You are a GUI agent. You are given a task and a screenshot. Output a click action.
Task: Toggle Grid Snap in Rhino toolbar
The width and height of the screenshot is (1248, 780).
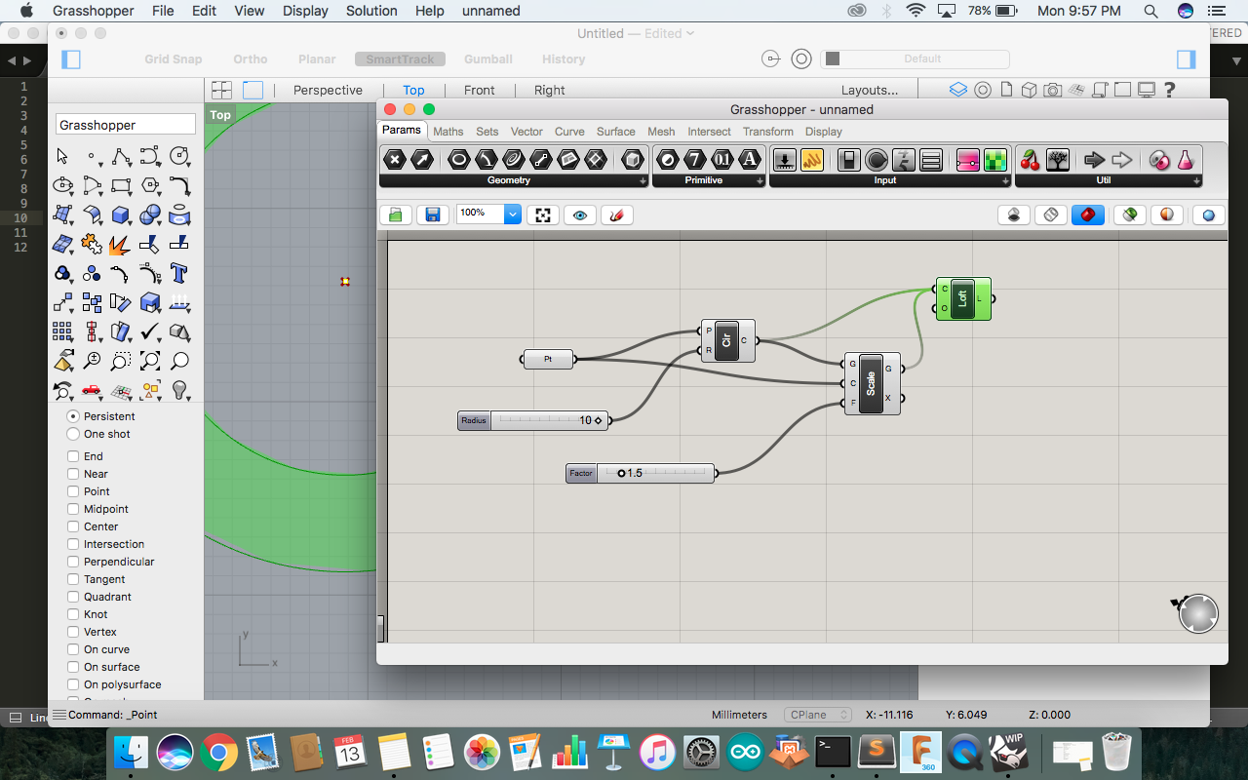(174, 58)
